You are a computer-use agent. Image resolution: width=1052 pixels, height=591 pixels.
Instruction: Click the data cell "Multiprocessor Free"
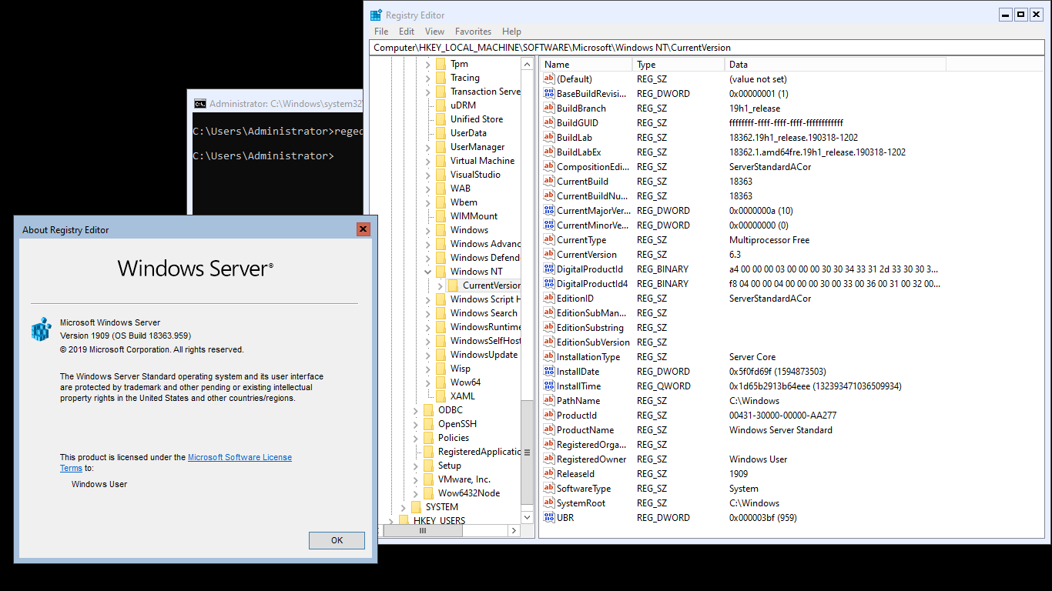(769, 240)
